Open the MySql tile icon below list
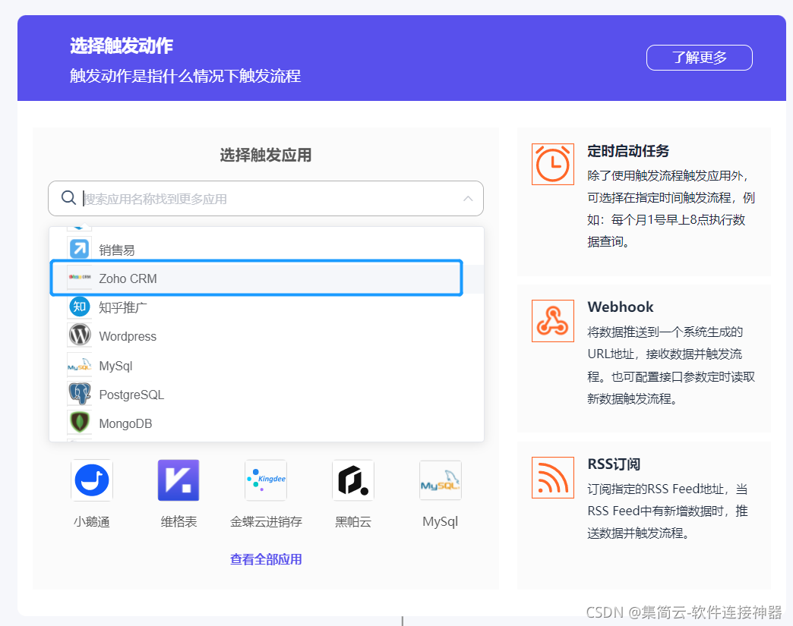 [x=441, y=480]
